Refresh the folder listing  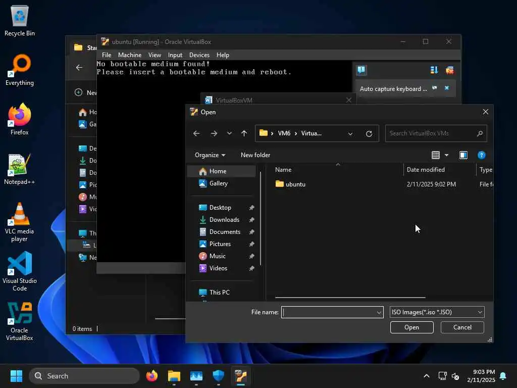point(369,133)
